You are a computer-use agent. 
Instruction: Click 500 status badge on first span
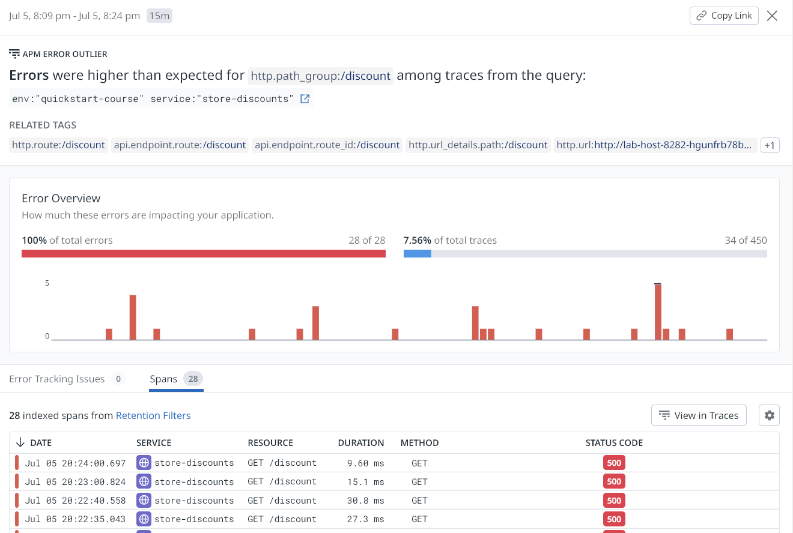[614, 463]
